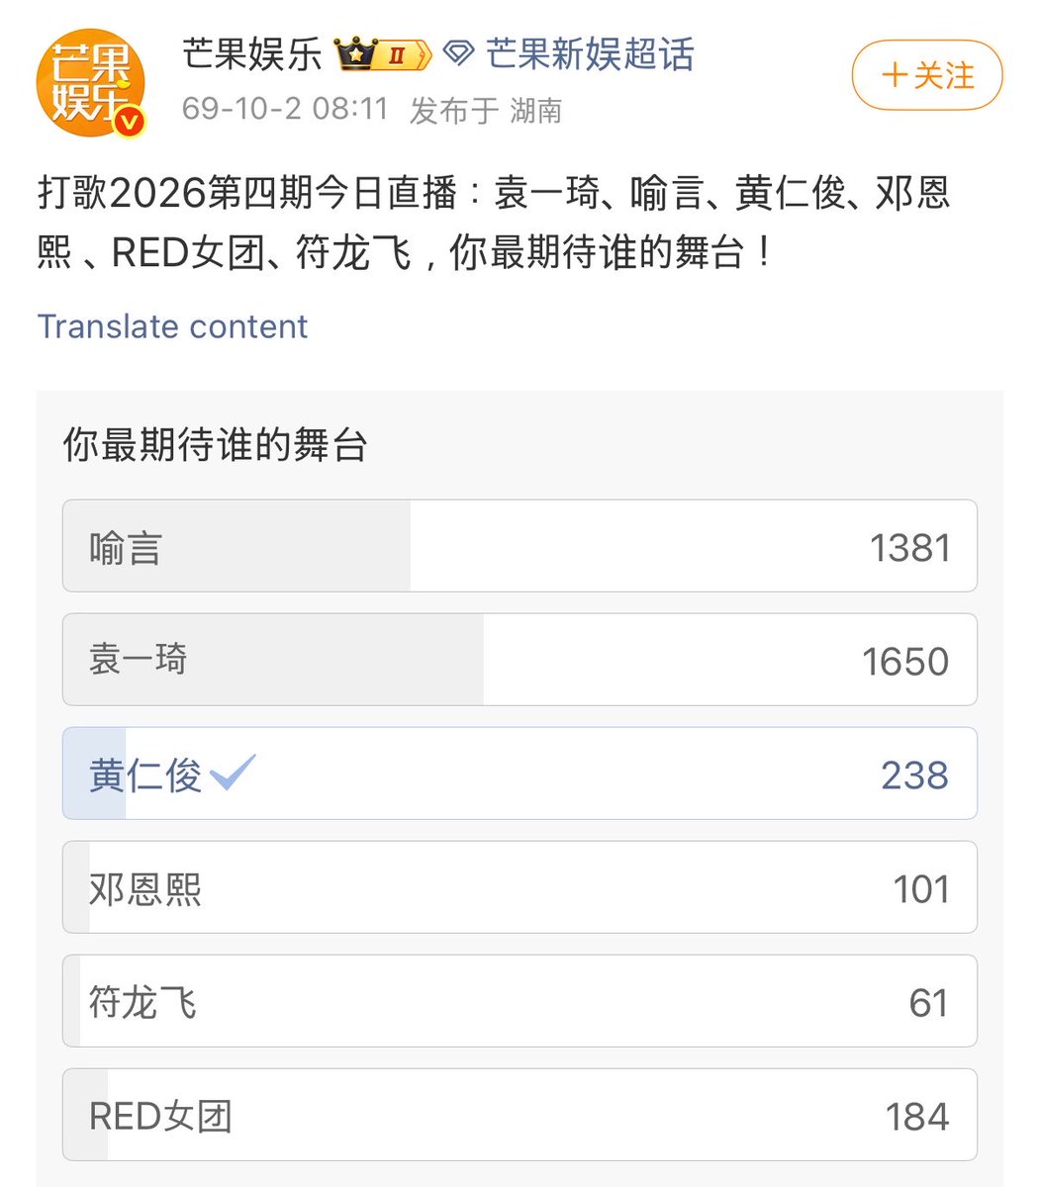Screen dimensions: 1040x1187
Task: Follow the account with 关注 button
Action: (x=927, y=75)
